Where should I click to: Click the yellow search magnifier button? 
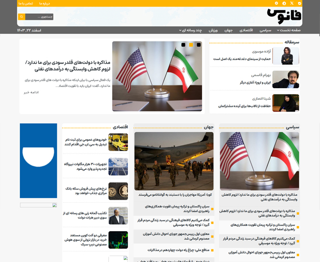(x=22, y=17)
